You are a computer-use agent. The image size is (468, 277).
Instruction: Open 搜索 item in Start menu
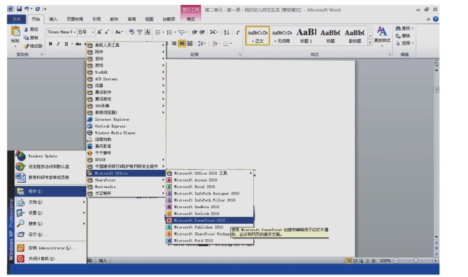point(50,223)
